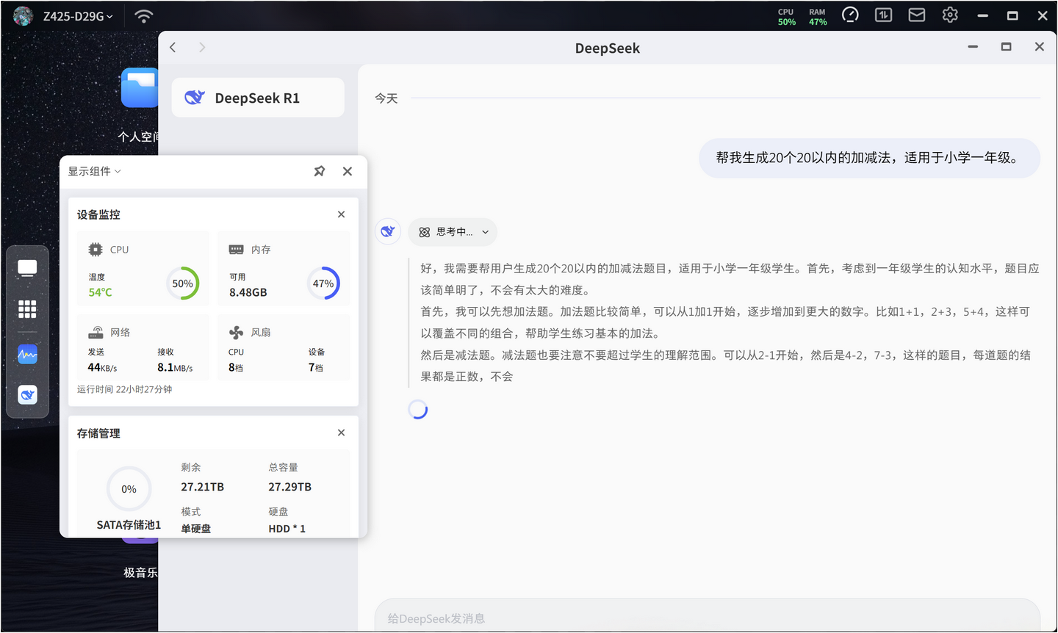Go back in the DeepSeek window

coord(173,47)
